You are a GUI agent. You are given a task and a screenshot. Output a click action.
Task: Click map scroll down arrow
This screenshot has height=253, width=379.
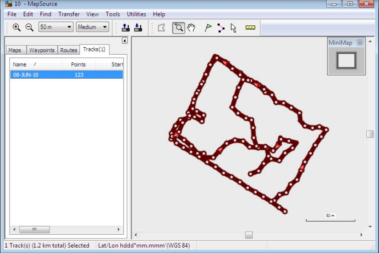[x=370, y=227]
